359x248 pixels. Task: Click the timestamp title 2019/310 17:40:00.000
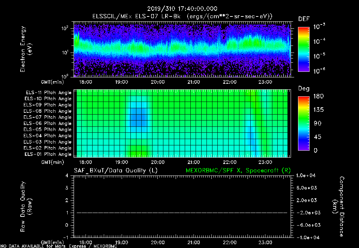tap(182, 9)
